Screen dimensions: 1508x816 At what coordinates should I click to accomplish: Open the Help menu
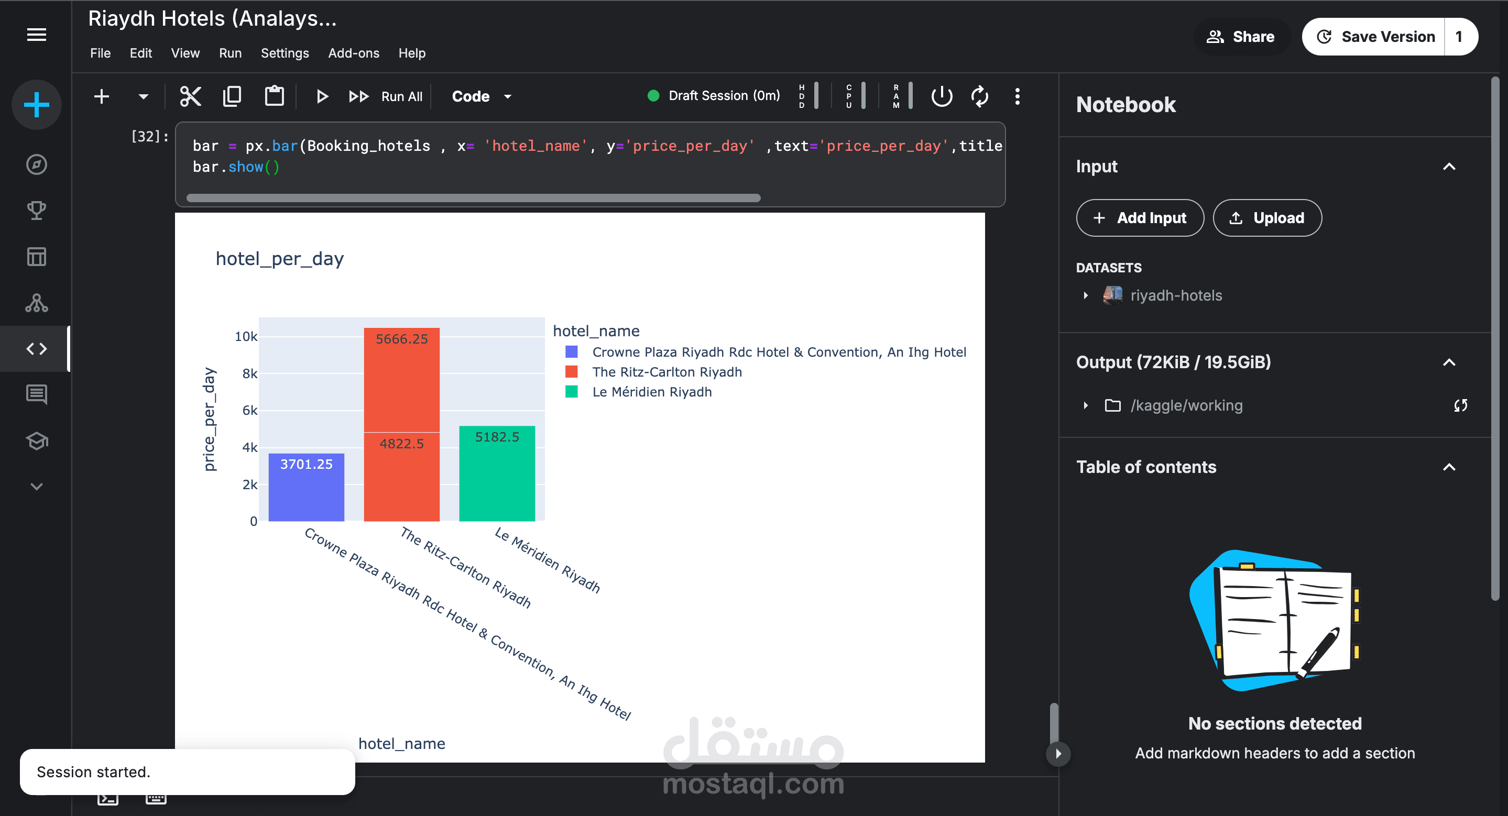click(411, 53)
